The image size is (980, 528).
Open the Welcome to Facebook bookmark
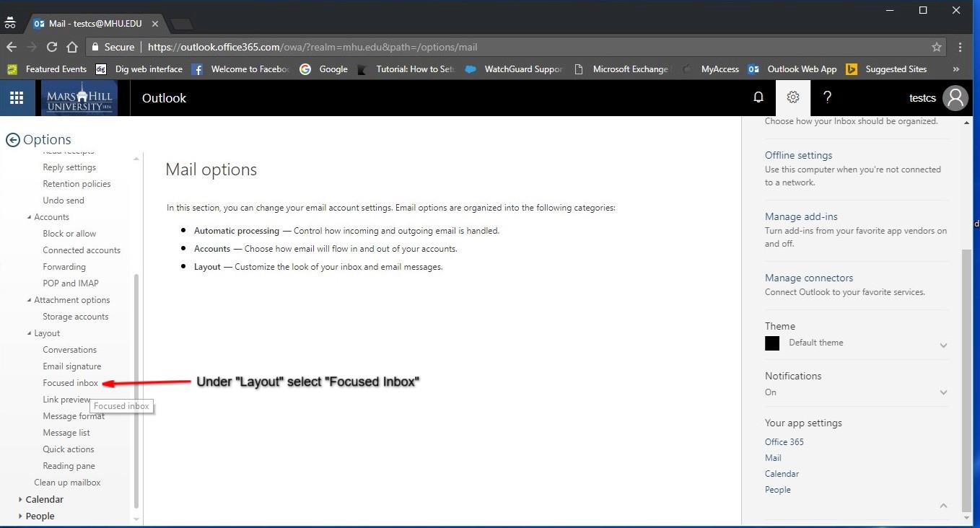[x=241, y=69]
